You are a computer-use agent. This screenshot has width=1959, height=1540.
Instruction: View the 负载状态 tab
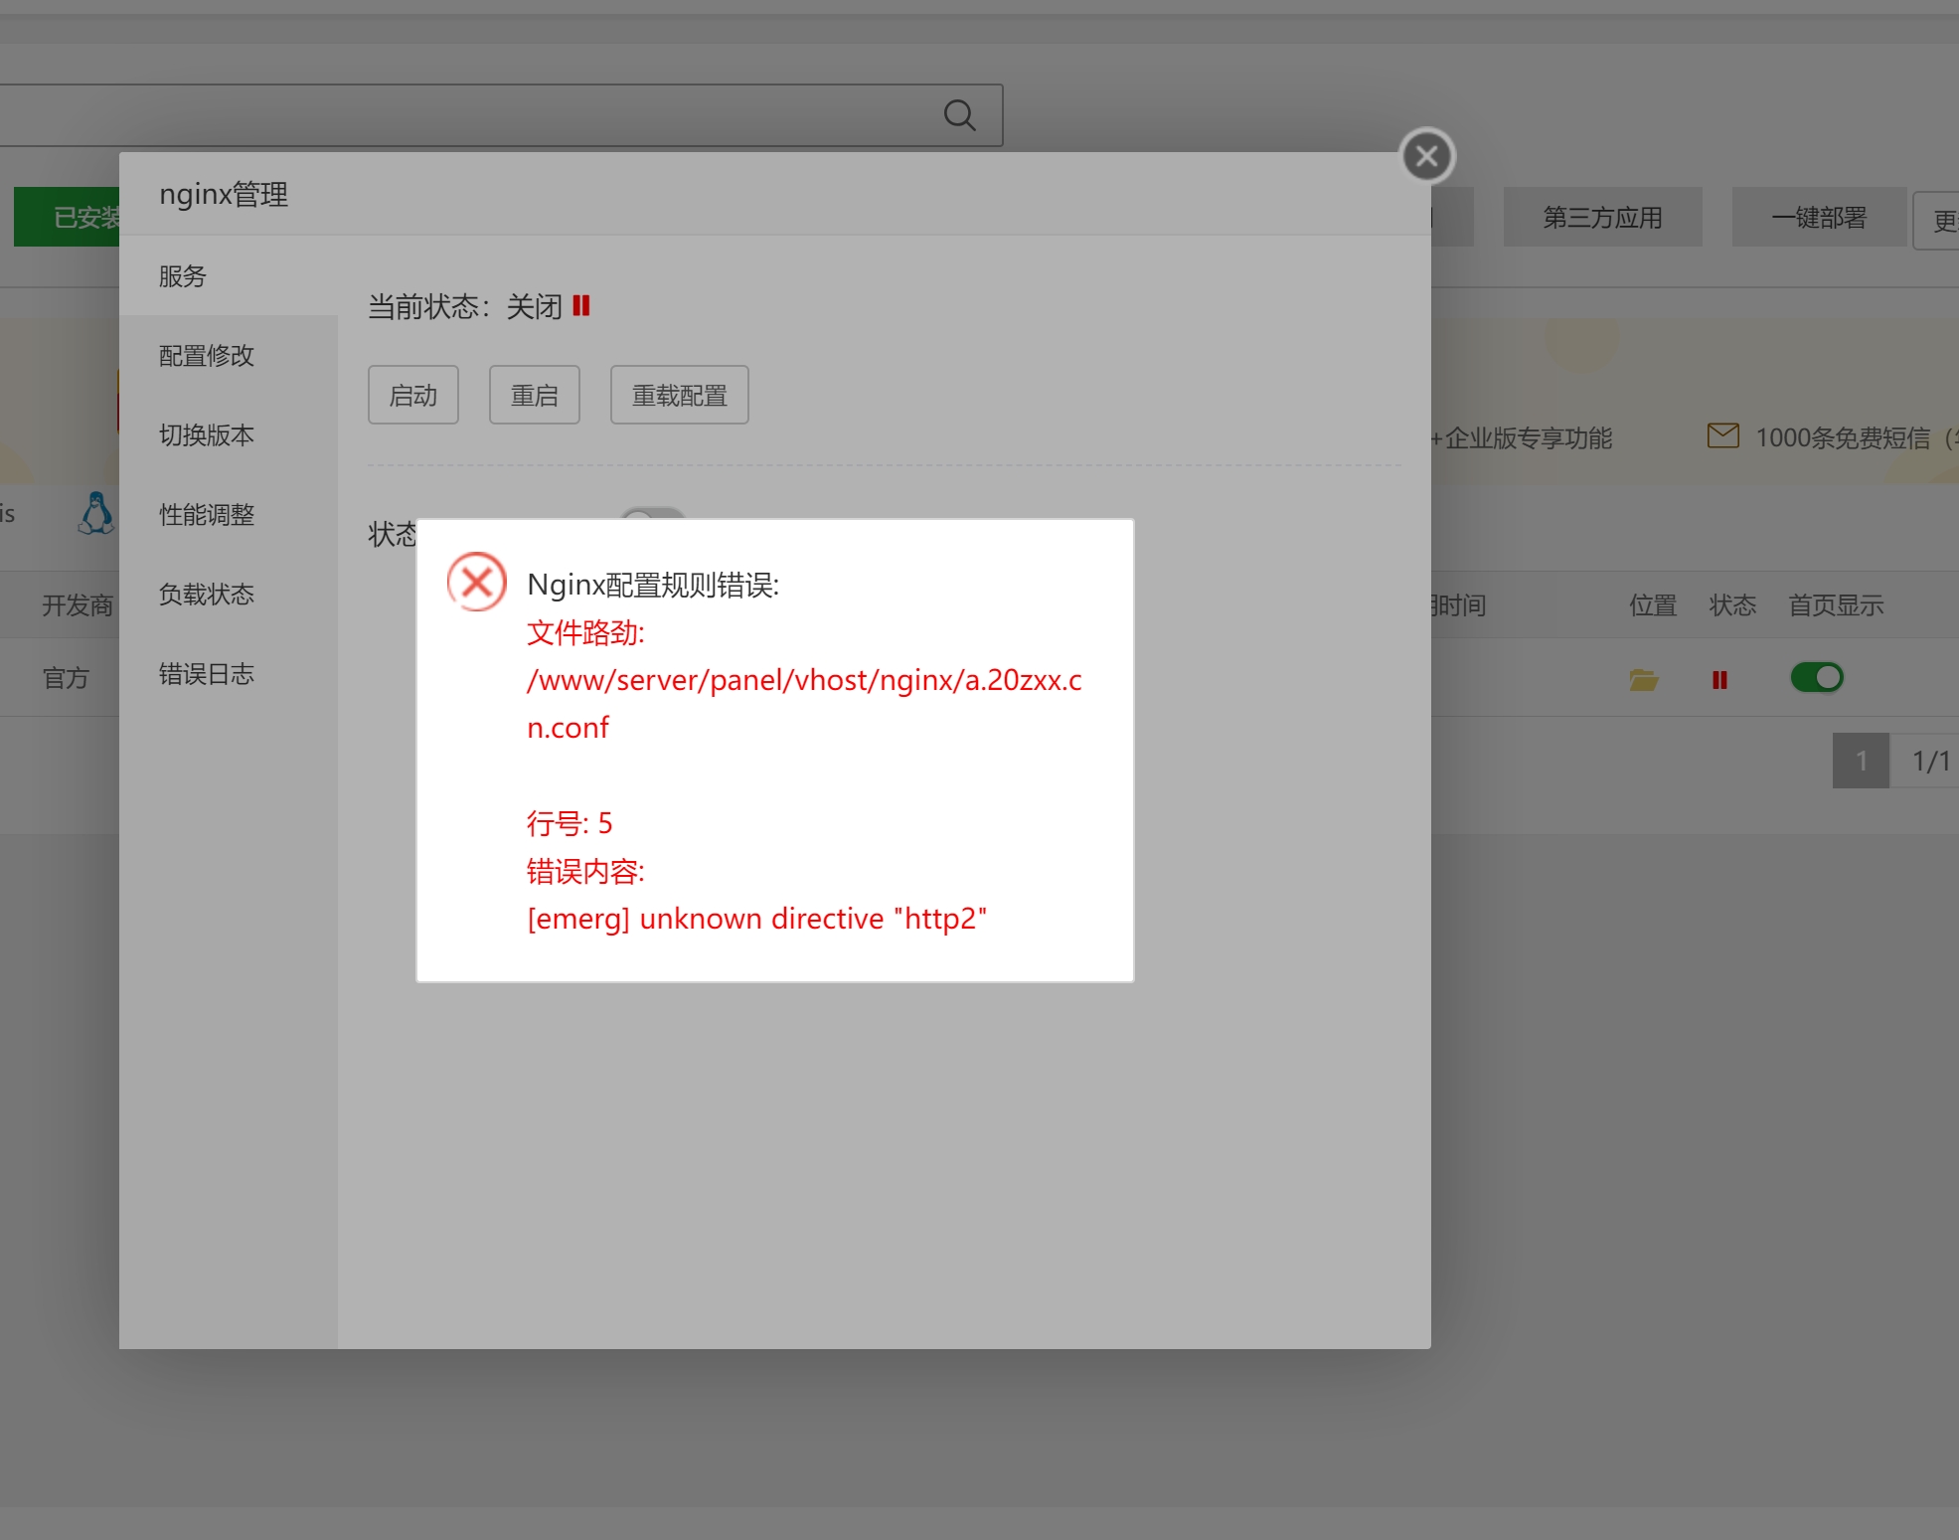pyautogui.click(x=229, y=595)
